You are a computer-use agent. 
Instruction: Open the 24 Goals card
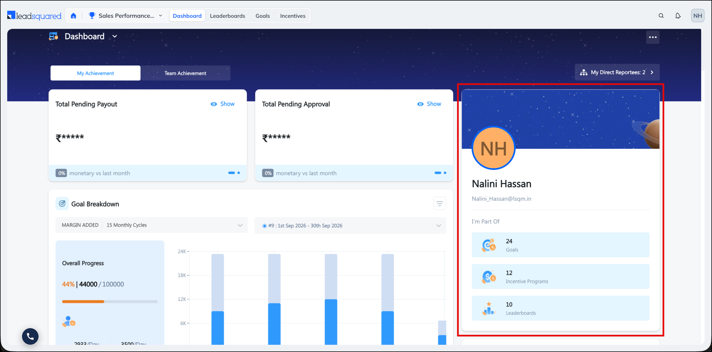[x=560, y=245]
